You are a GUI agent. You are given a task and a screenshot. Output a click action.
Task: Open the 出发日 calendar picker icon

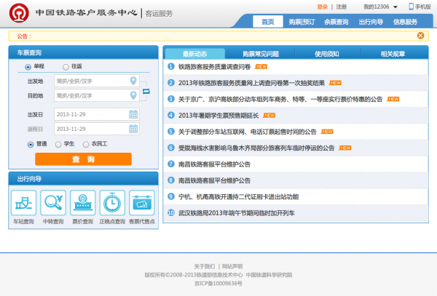point(133,113)
